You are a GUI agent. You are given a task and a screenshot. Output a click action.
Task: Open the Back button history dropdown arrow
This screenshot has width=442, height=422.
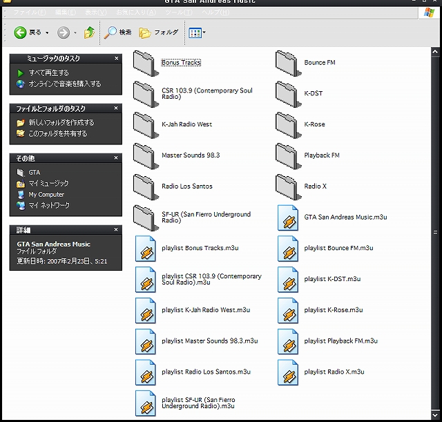coord(47,33)
